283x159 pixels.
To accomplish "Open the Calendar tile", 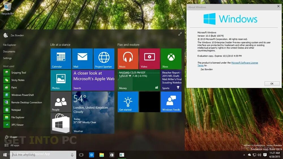I will 61,59.
